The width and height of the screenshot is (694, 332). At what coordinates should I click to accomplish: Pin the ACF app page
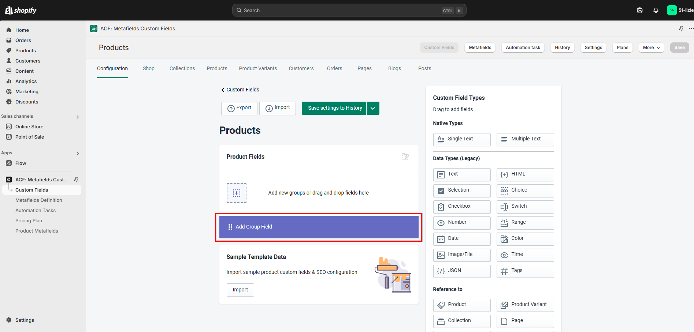point(681,29)
